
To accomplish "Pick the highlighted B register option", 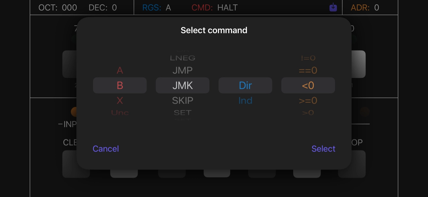I will [120, 85].
